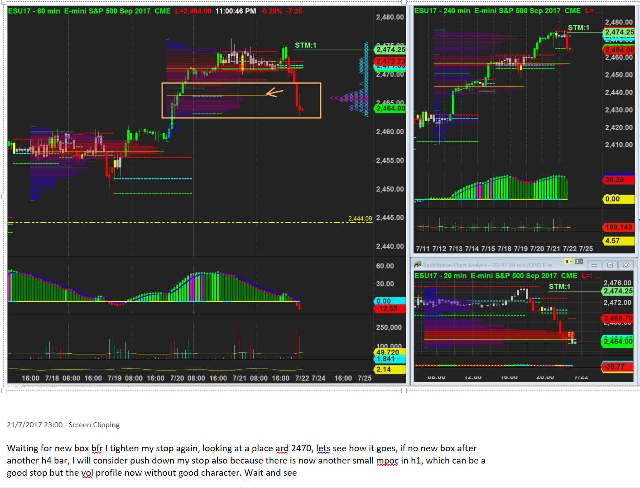Click the TradeStation icon in the 20 min window title bar
640x488 pixels.
pos(418,265)
